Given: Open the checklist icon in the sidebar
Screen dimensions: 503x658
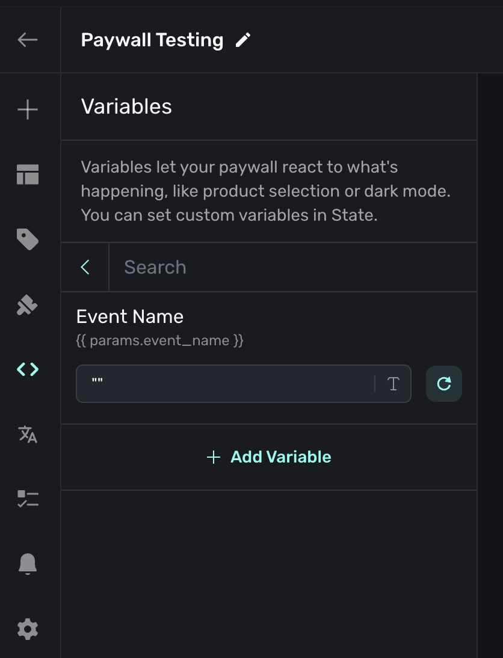Looking at the screenshot, I should point(28,499).
